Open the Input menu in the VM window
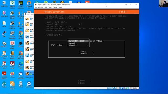The width and height of the screenshot is (168, 94). [50, 8]
